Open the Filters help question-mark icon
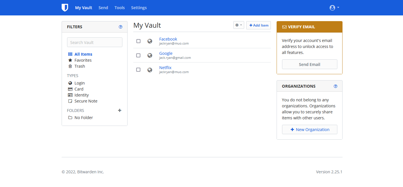The width and height of the screenshot is (403, 187). [x=120, y=27]
